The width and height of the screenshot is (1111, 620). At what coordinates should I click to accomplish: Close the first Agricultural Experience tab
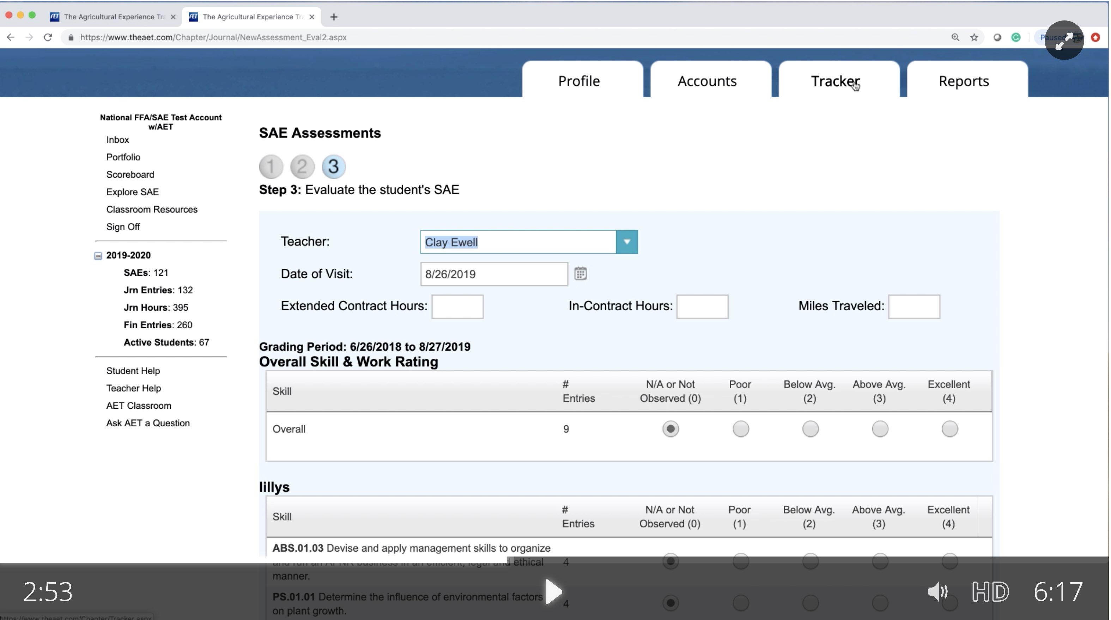pos(173,17)
